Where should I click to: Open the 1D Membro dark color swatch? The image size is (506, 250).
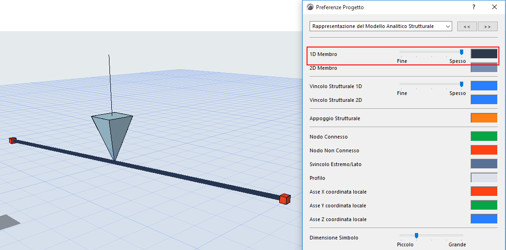point(484,54)
